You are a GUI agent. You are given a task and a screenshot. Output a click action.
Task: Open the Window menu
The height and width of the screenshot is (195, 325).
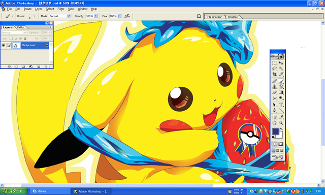[82, 9]
